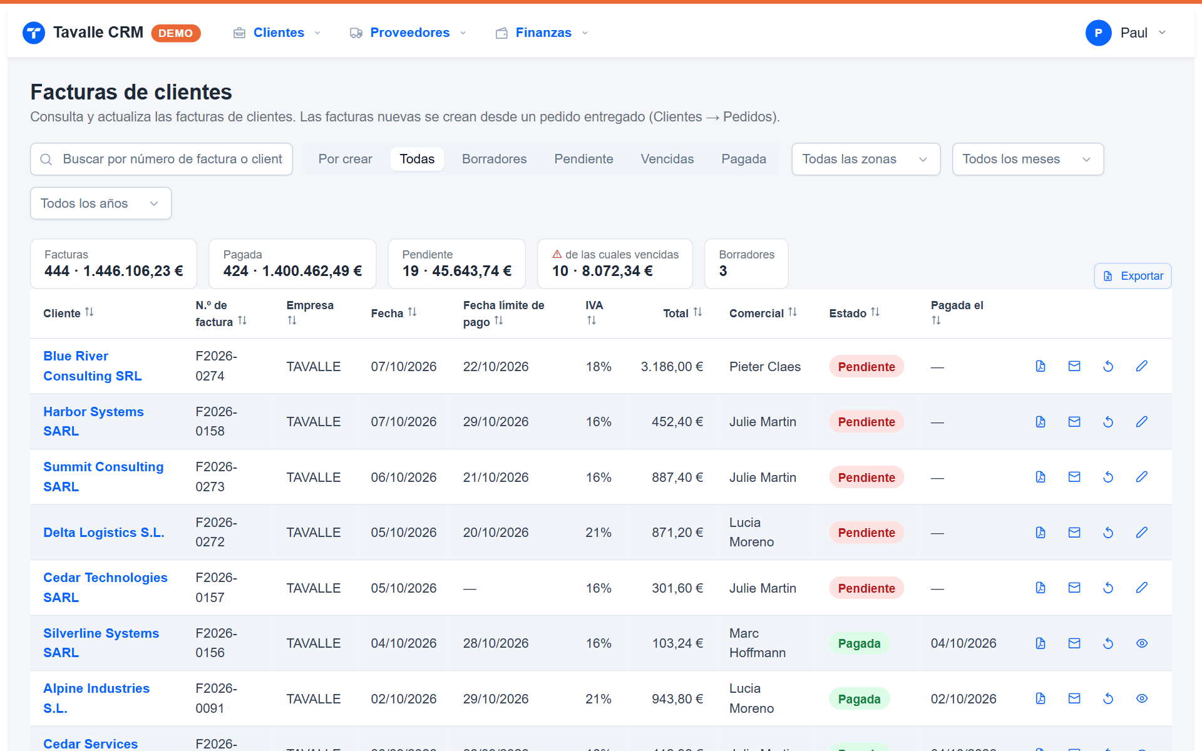Edit the Harbor Systems SARL invoice
The image size is (1202, 751).
(1142, 422)
